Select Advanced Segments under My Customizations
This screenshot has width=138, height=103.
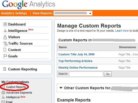point(19,93)
